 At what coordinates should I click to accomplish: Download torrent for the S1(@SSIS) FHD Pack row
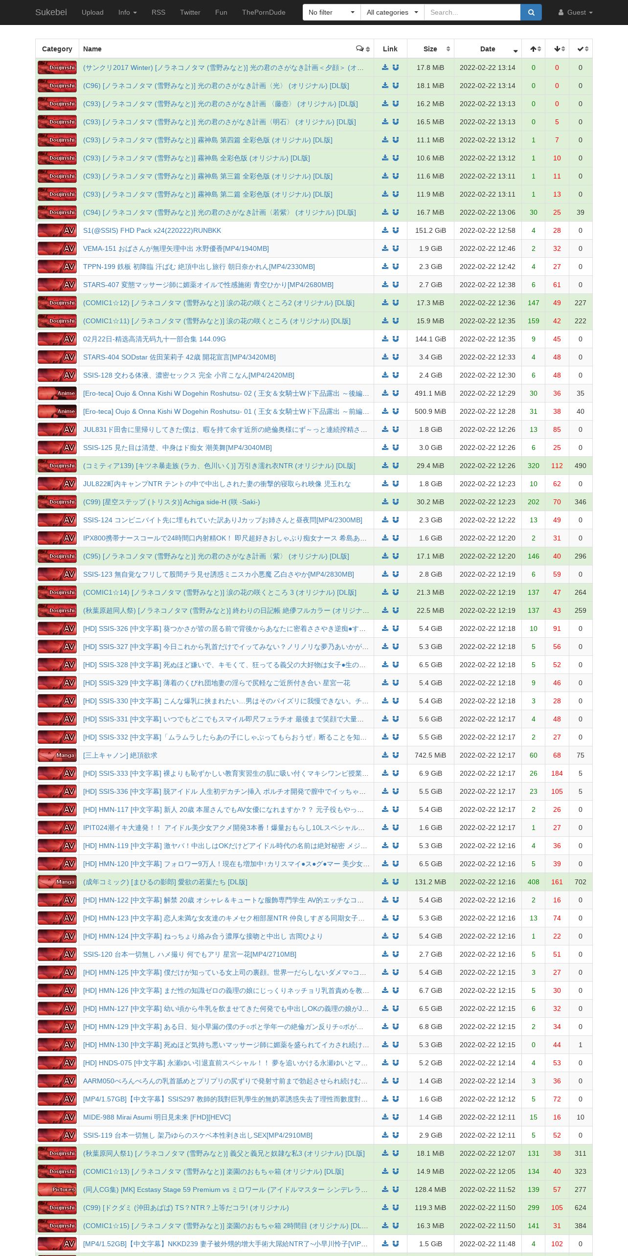(385, 230)
